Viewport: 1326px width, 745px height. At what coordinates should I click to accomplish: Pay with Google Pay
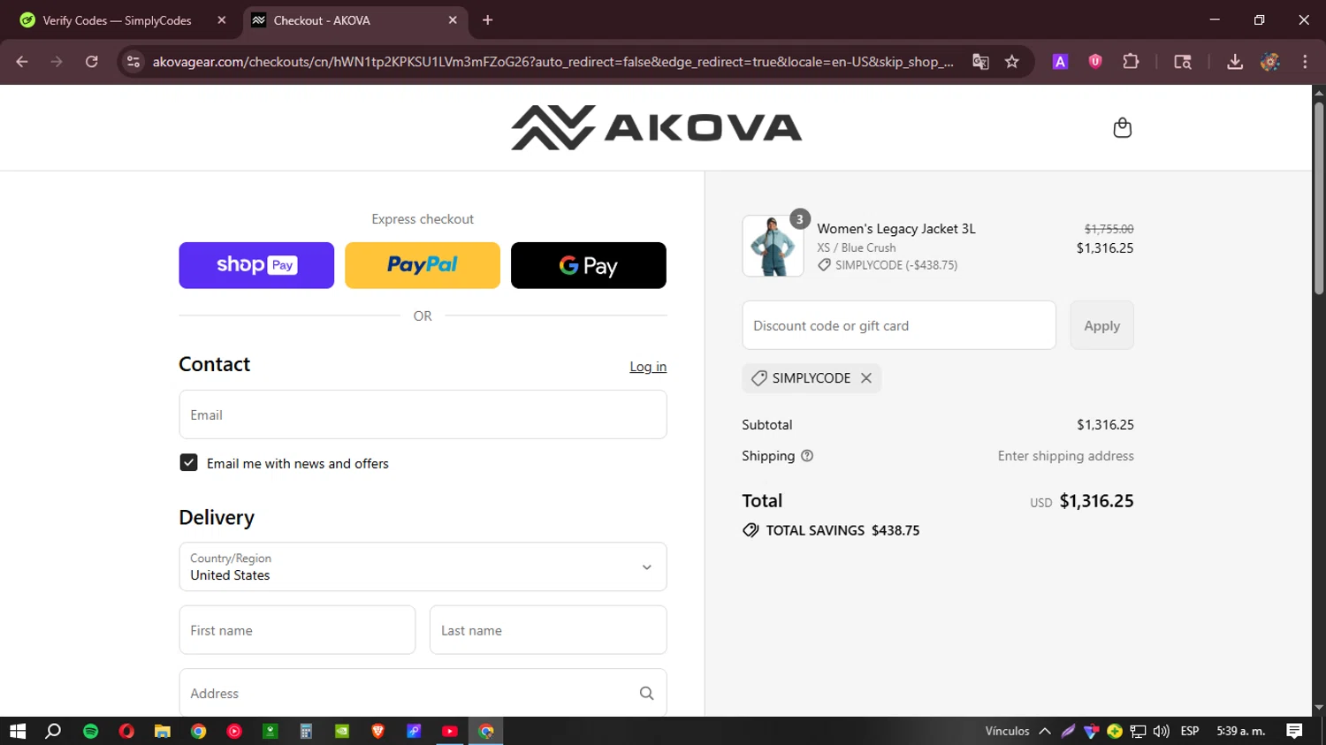coord(589,265)
